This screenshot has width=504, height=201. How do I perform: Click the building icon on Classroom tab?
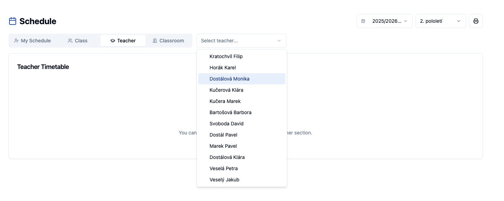coord(155,41)
